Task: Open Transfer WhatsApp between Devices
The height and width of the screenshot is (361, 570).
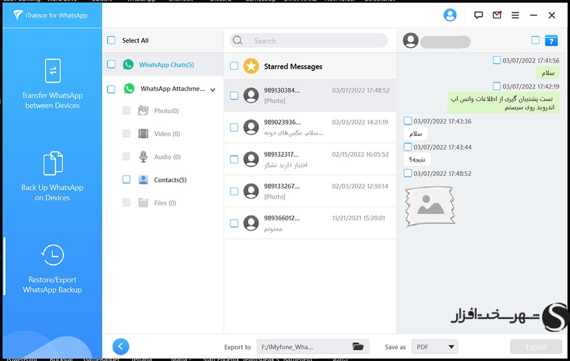Action: [x=53, y=84]
